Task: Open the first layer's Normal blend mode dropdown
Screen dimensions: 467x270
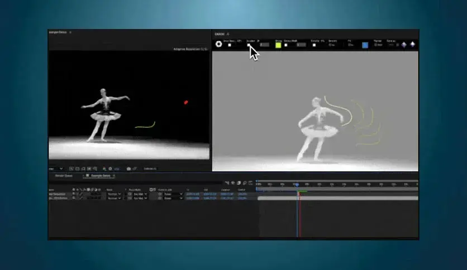Action: point(114,194)
